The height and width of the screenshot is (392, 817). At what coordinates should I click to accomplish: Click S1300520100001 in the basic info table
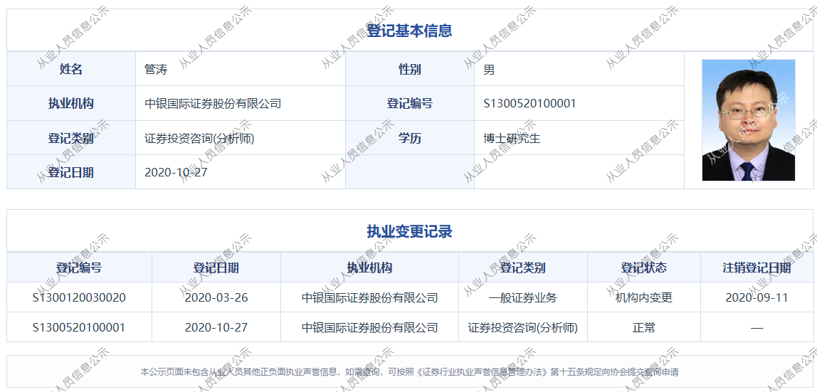click(529, 104)
